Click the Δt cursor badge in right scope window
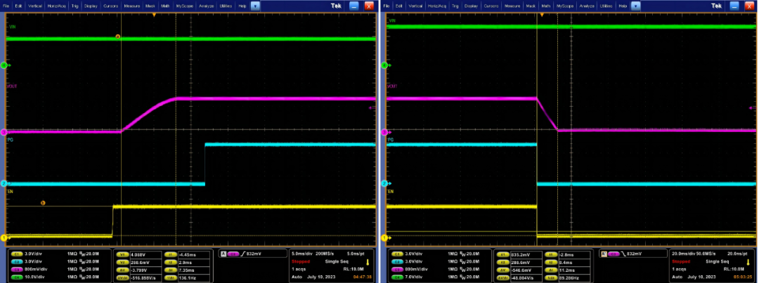The height and width of the screenshot is (283, 759). pyautogui.click(x=551, y=270)
